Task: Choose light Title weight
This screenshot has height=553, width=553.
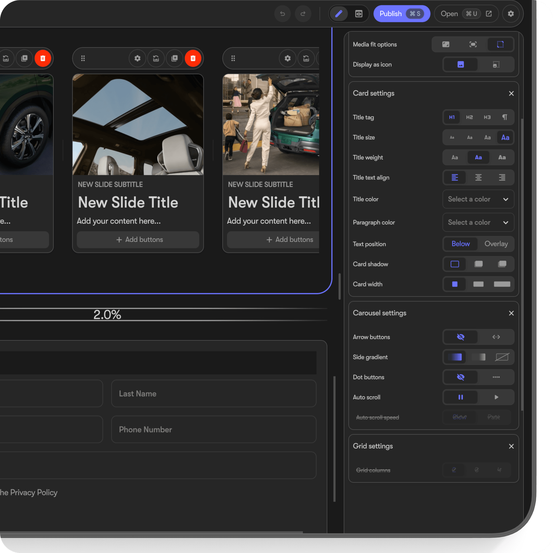Action: [x=454, y=157]
